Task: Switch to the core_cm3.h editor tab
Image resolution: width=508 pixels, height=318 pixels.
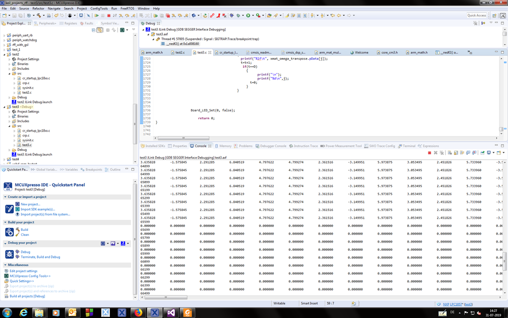Action: [x=389, y=52]
